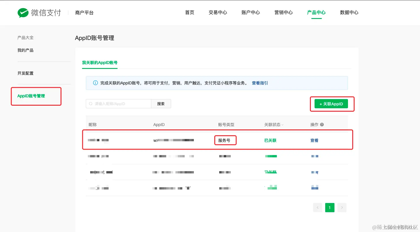Click the info icon in the blue notice
This screenshot has height=232, width=420.
coord(95,83)
